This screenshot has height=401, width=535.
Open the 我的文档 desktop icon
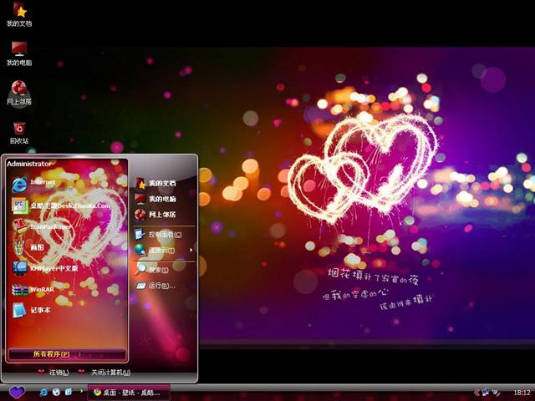(19, 14)
